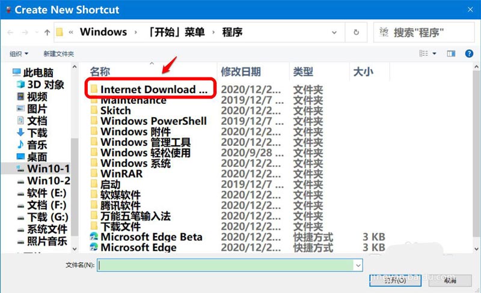Select 「开始」菜单 in the breadcrumb
The height and width of the screenshot is (293, 481).
click(176, 32)
